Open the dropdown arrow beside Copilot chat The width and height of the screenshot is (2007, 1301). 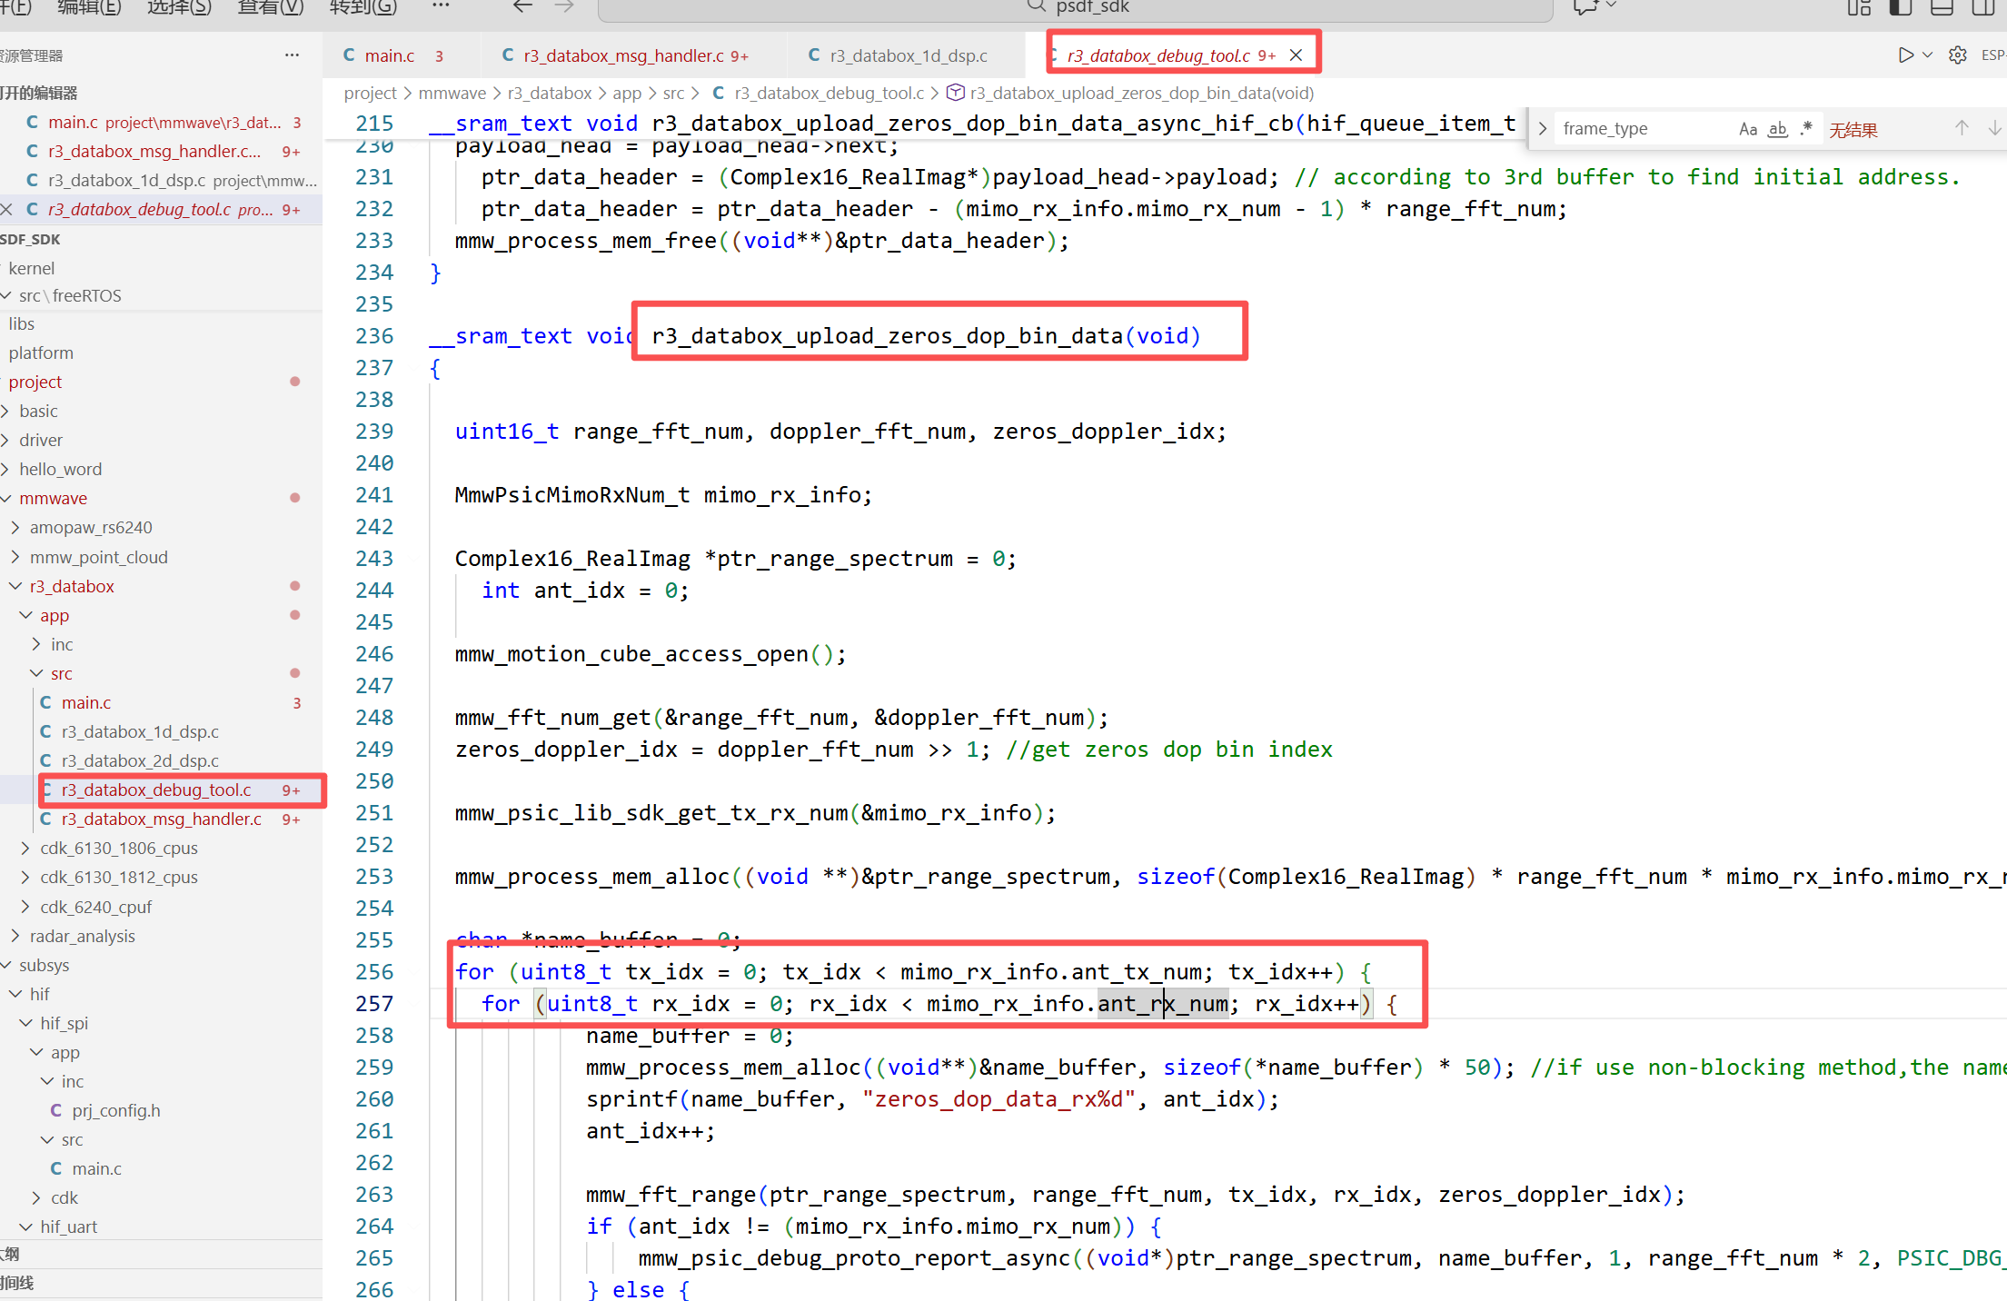pos(1611,6)
